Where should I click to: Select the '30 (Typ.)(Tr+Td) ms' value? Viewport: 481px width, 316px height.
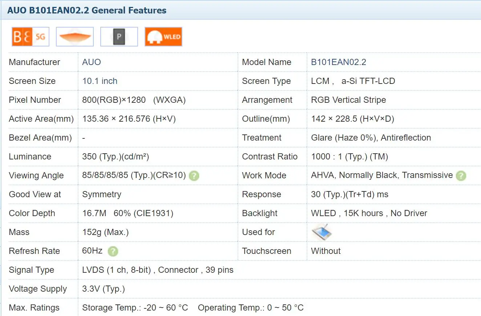click(x=350, y=194)
